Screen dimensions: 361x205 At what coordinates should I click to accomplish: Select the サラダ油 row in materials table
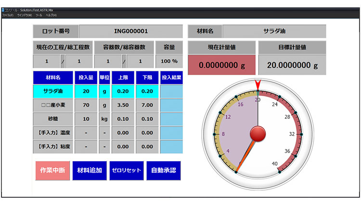(108, 91)
